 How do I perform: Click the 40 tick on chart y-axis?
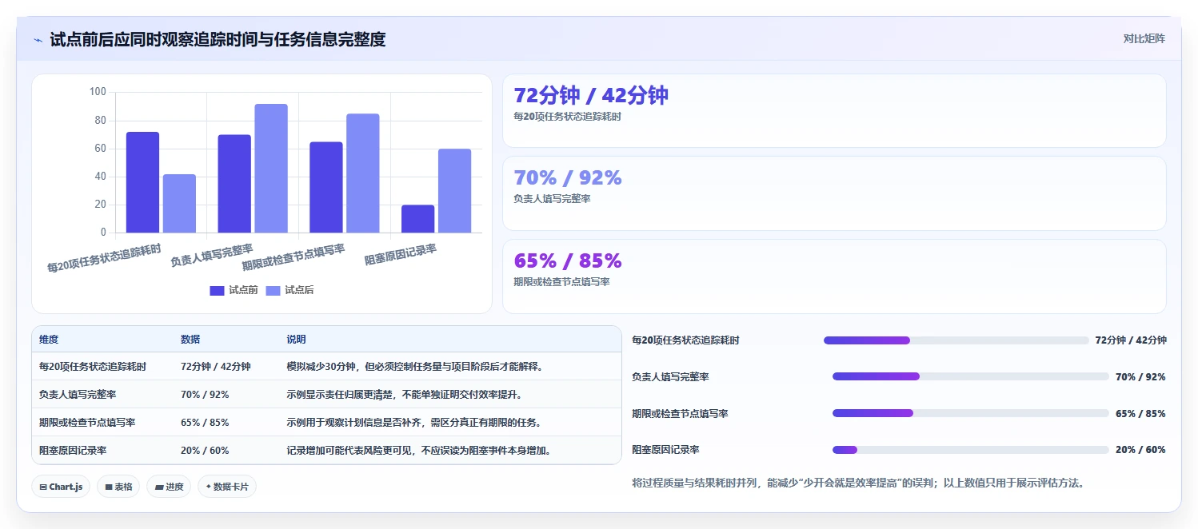coord(101,177)
